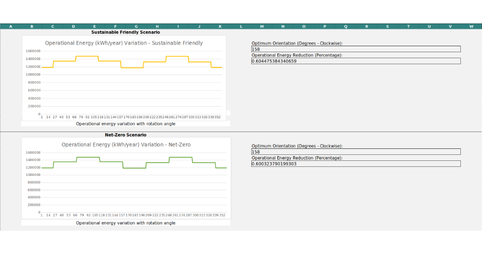482x254 pixels.
Task: Select the Sustainable Friendly chart title
Action: 124,43
